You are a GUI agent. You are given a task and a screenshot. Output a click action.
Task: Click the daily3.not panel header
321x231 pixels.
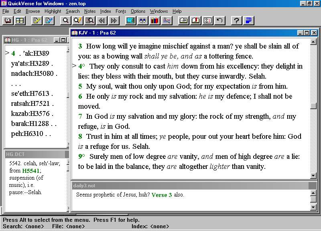click(x=190, y=186)
